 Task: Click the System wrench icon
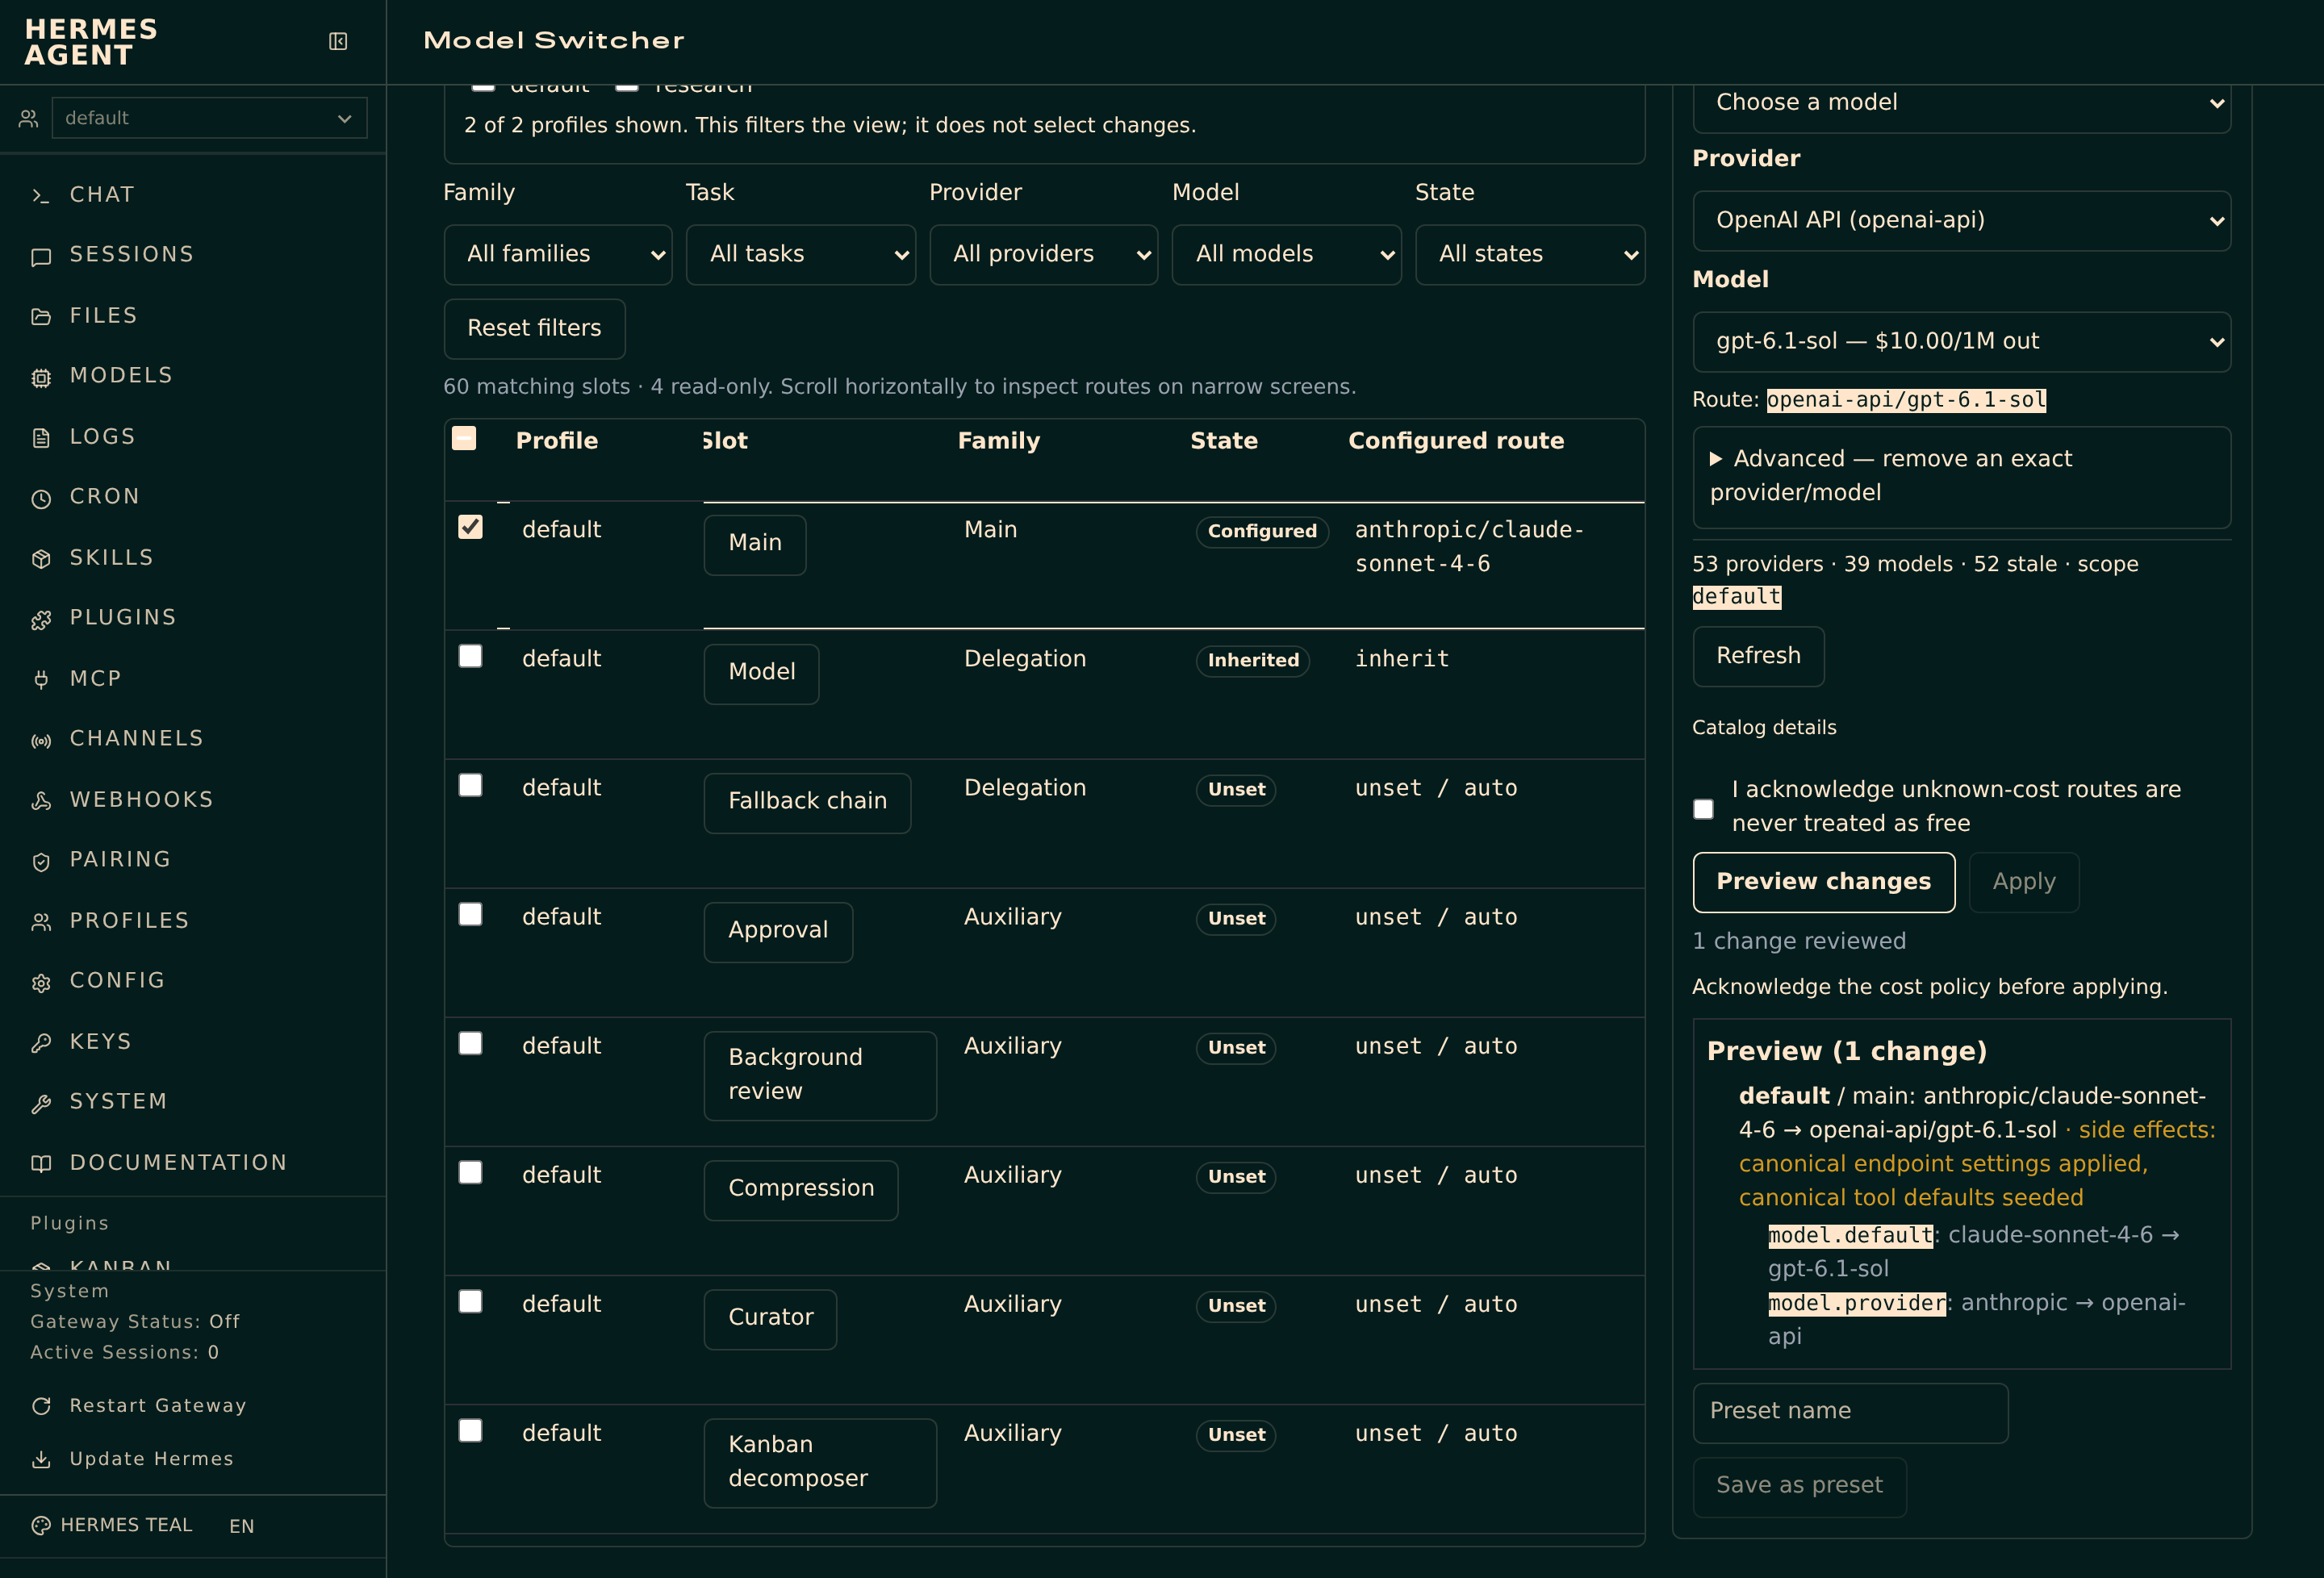[41, 1104]
